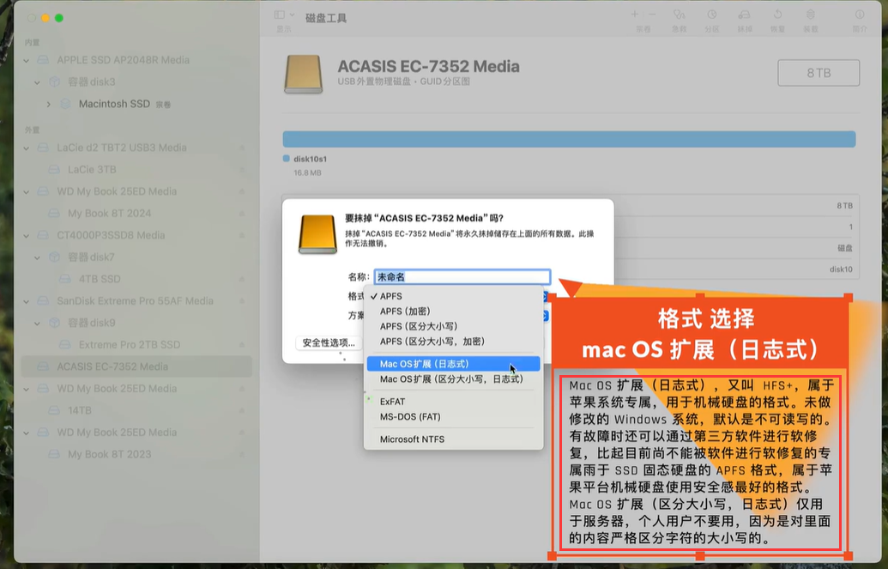The height and width of the screenshot is (569, 888).
Task: Click the 磁盘 type value in info table
Action: tap(844, 248)
